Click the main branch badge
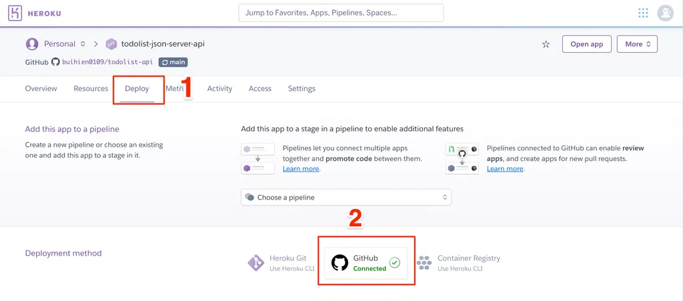The image size is (683, 301). pyautogui.click(x=173, y=62)
